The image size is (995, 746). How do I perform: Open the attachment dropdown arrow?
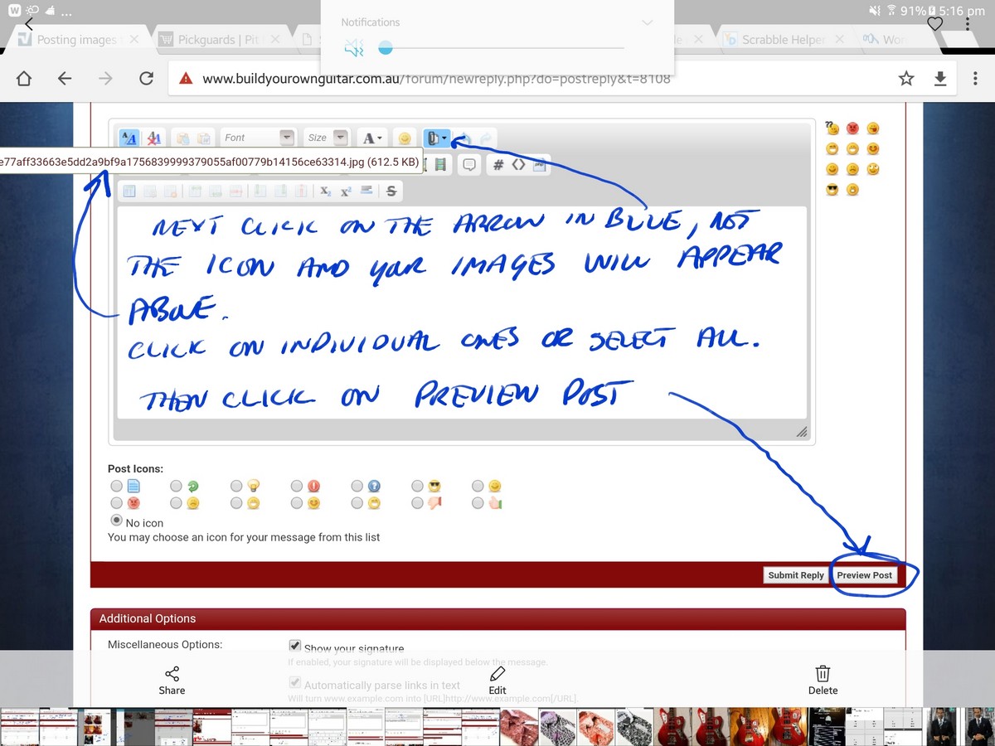pos(445,138)
